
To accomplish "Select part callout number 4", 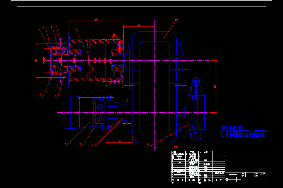I will click(44, 28).
